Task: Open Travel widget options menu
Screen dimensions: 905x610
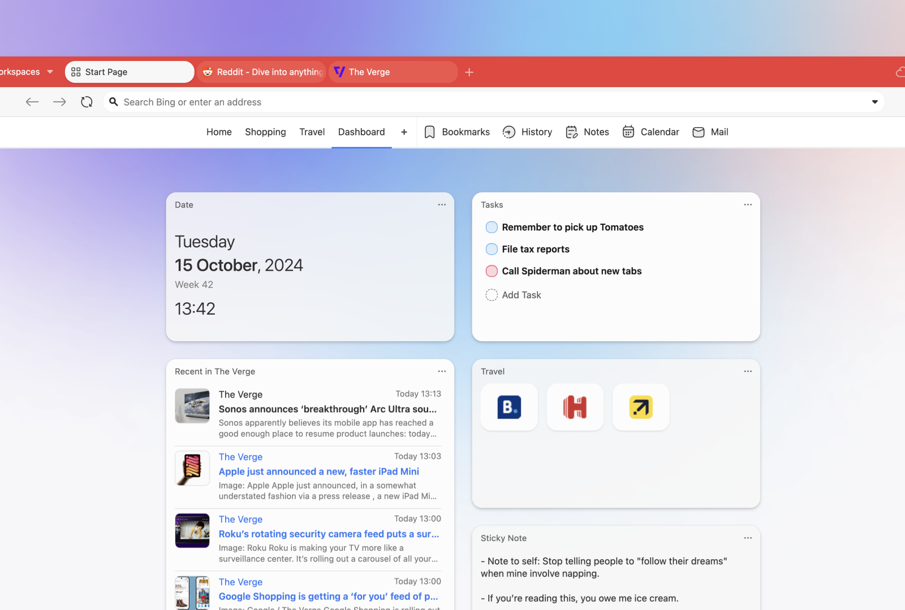Action: point(748,371)
